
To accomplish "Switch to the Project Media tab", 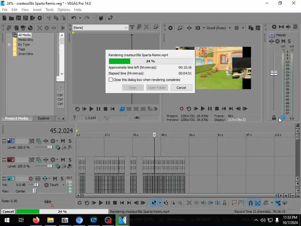I will pos(17,118).
